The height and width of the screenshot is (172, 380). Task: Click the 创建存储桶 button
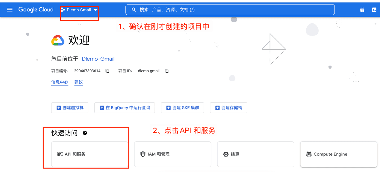[x=228, y=108]
